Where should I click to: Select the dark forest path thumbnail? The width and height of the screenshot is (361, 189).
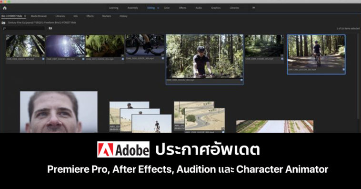pyautogui.click(x=264, y=45)
